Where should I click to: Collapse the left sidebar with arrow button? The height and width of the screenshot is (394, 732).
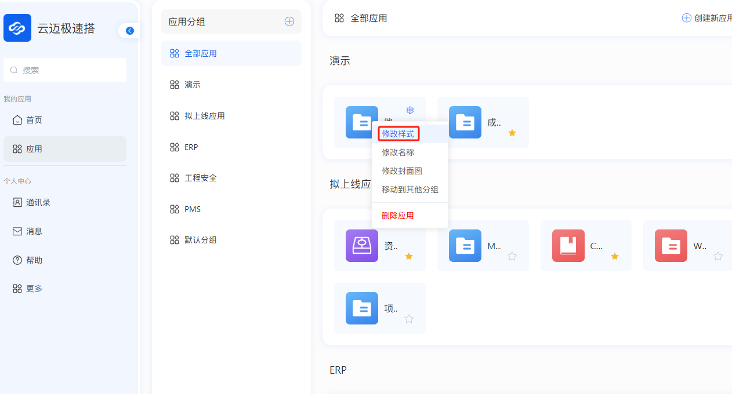click(x=129, y=31)
